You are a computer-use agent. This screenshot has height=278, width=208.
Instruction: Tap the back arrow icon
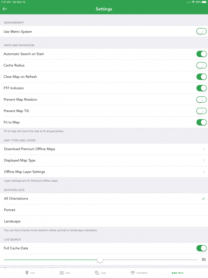[x=5, y=9]
